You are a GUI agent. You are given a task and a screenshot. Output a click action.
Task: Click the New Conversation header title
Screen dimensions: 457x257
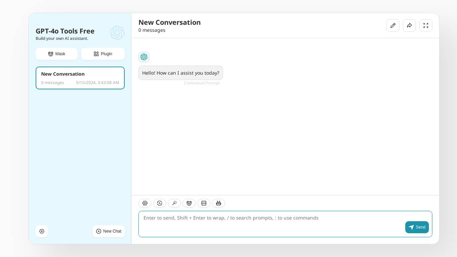(169, 23)
